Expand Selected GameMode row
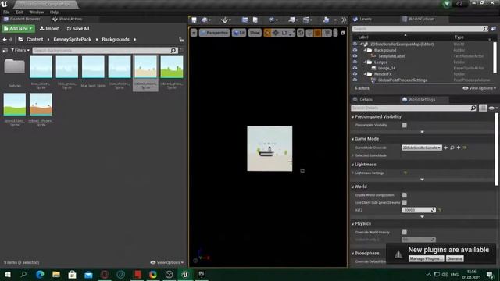The width and height of the screenshot is (500, 281). point(352,155)
